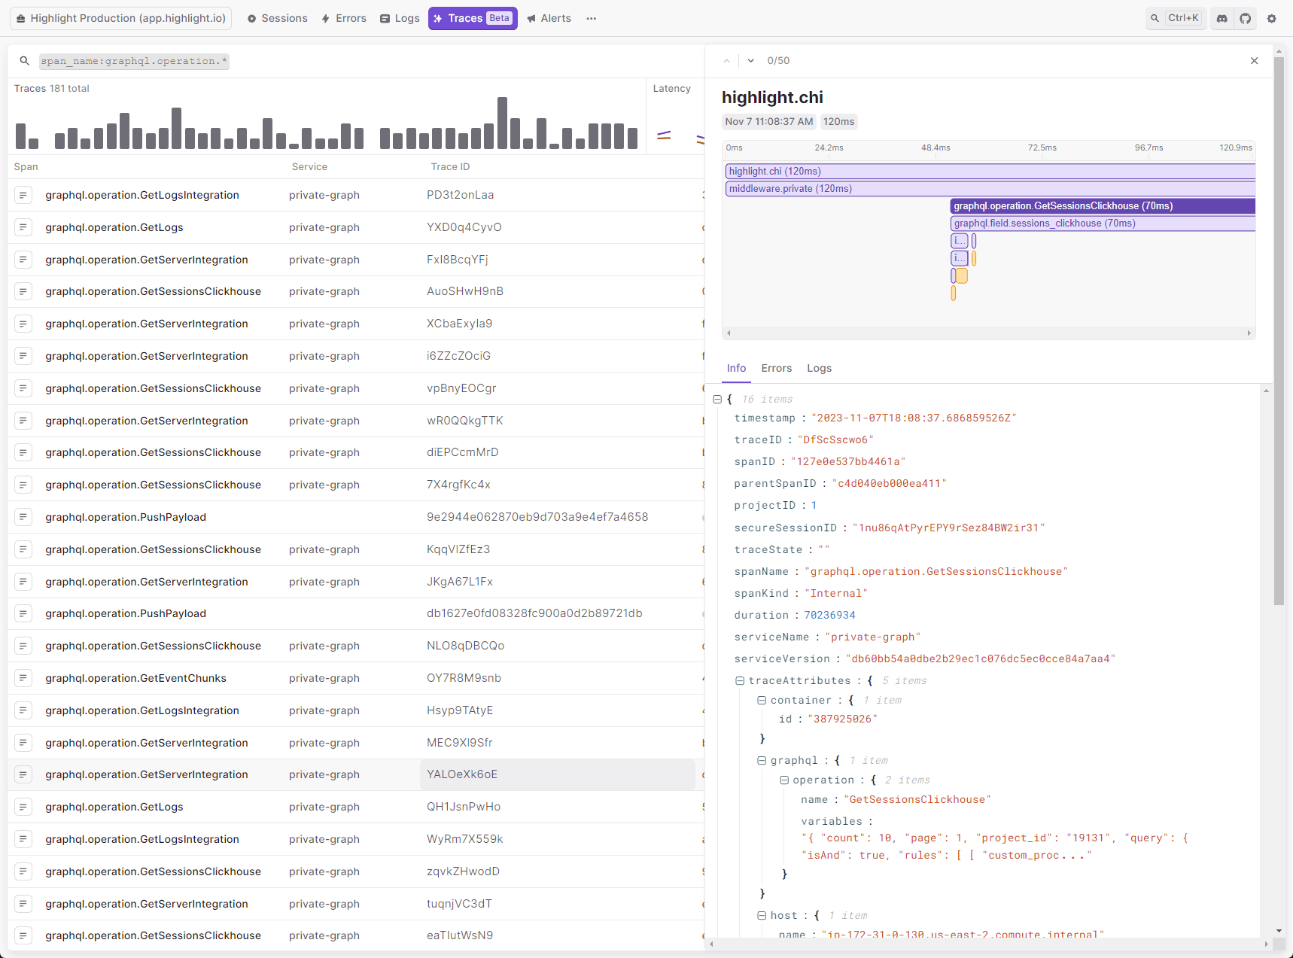Close the highlight.chi trace details panel
The image size is (1293, 958).
[1254, 61]
